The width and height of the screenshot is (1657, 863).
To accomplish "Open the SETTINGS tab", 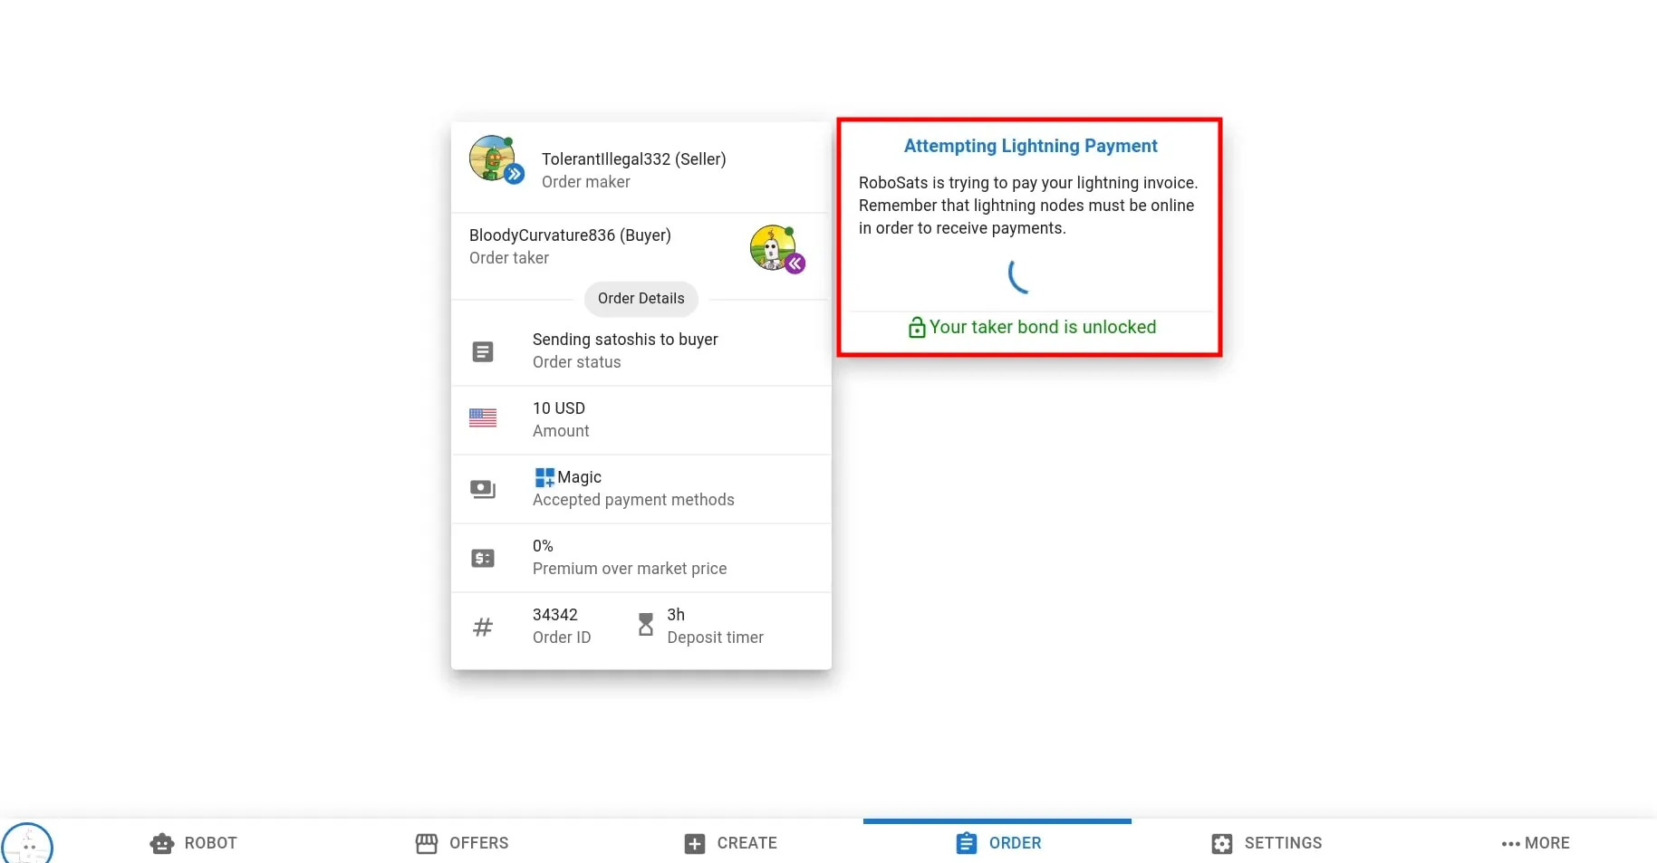I will [x=1266, y=843].
